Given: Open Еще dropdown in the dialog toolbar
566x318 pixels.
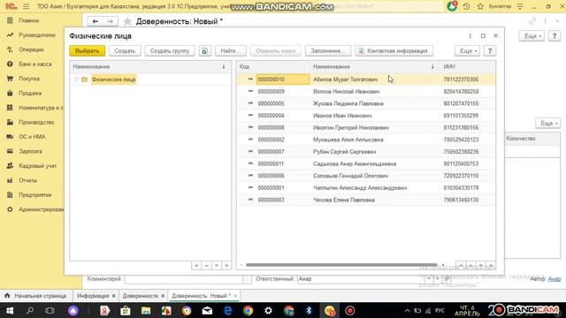Looking at the screenshot, I should [467, 51].
